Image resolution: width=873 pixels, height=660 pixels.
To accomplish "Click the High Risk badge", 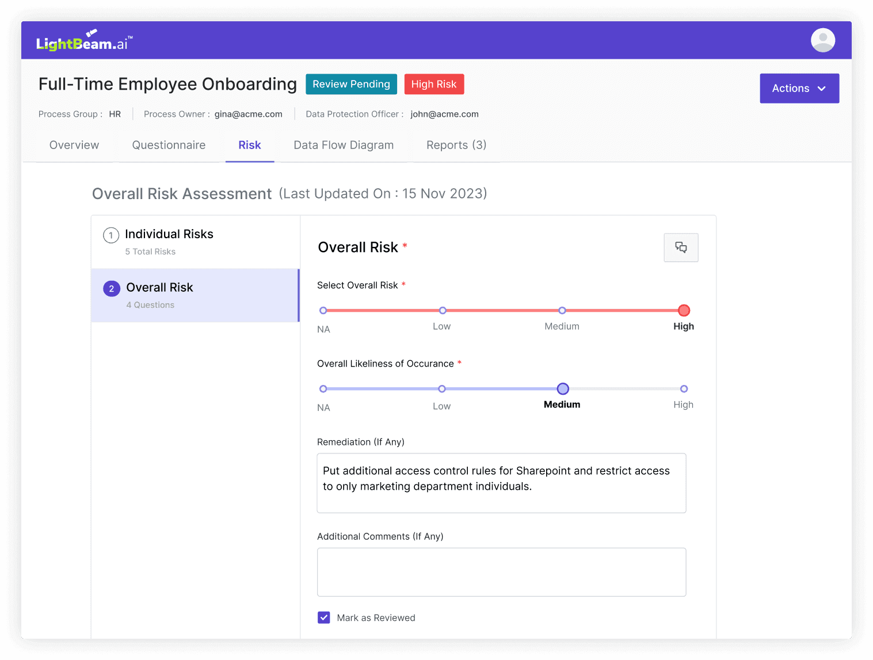I will pyautogui.click(x=433, y=84).
